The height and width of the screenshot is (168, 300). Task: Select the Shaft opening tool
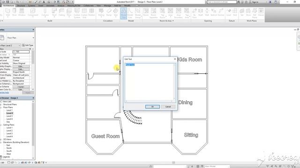point(201,13)
